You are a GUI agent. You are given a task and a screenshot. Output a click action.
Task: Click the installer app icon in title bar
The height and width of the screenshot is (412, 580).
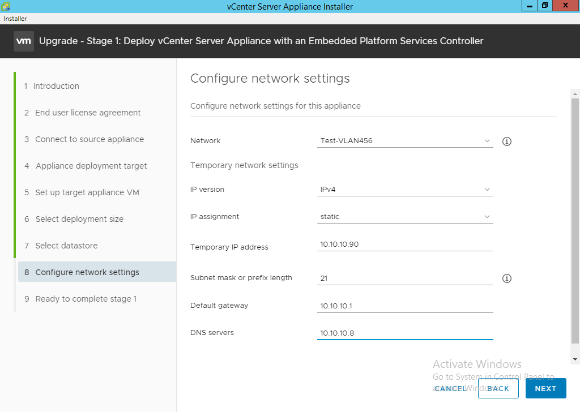6,6
